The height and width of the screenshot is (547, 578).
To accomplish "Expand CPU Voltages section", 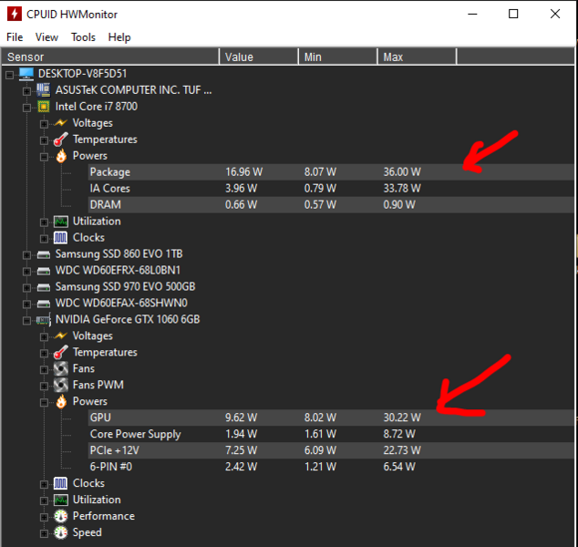I will (x=44, y=124).
